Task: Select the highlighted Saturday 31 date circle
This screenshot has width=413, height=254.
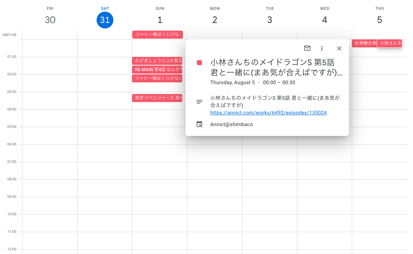Action: 105,20
